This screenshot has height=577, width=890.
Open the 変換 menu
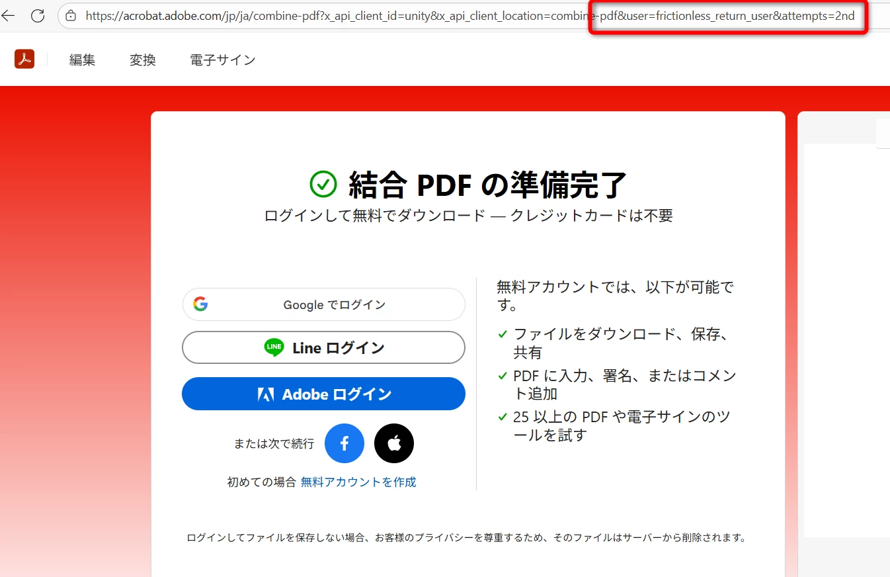(143, 60)
